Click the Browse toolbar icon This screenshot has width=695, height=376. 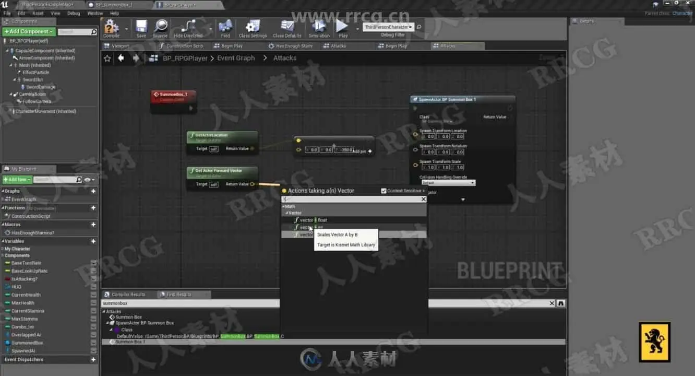tap(160, 29)
